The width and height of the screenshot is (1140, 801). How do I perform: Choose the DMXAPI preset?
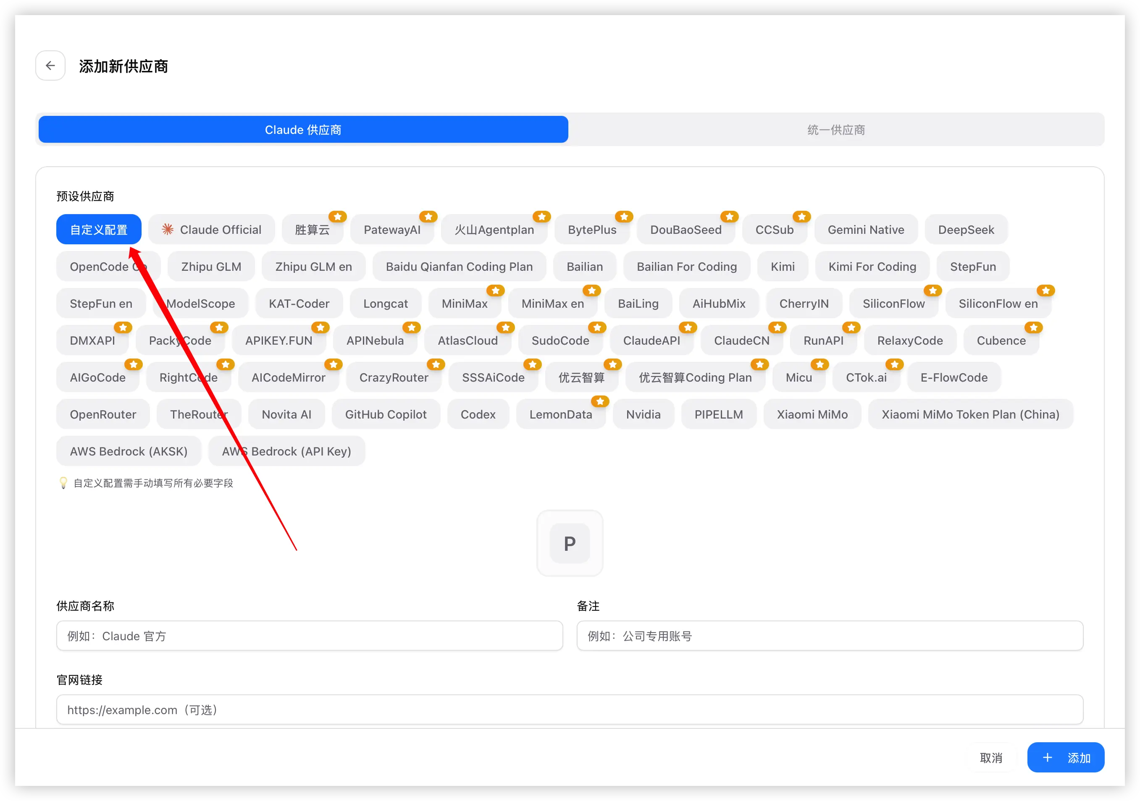pos(92,340)
